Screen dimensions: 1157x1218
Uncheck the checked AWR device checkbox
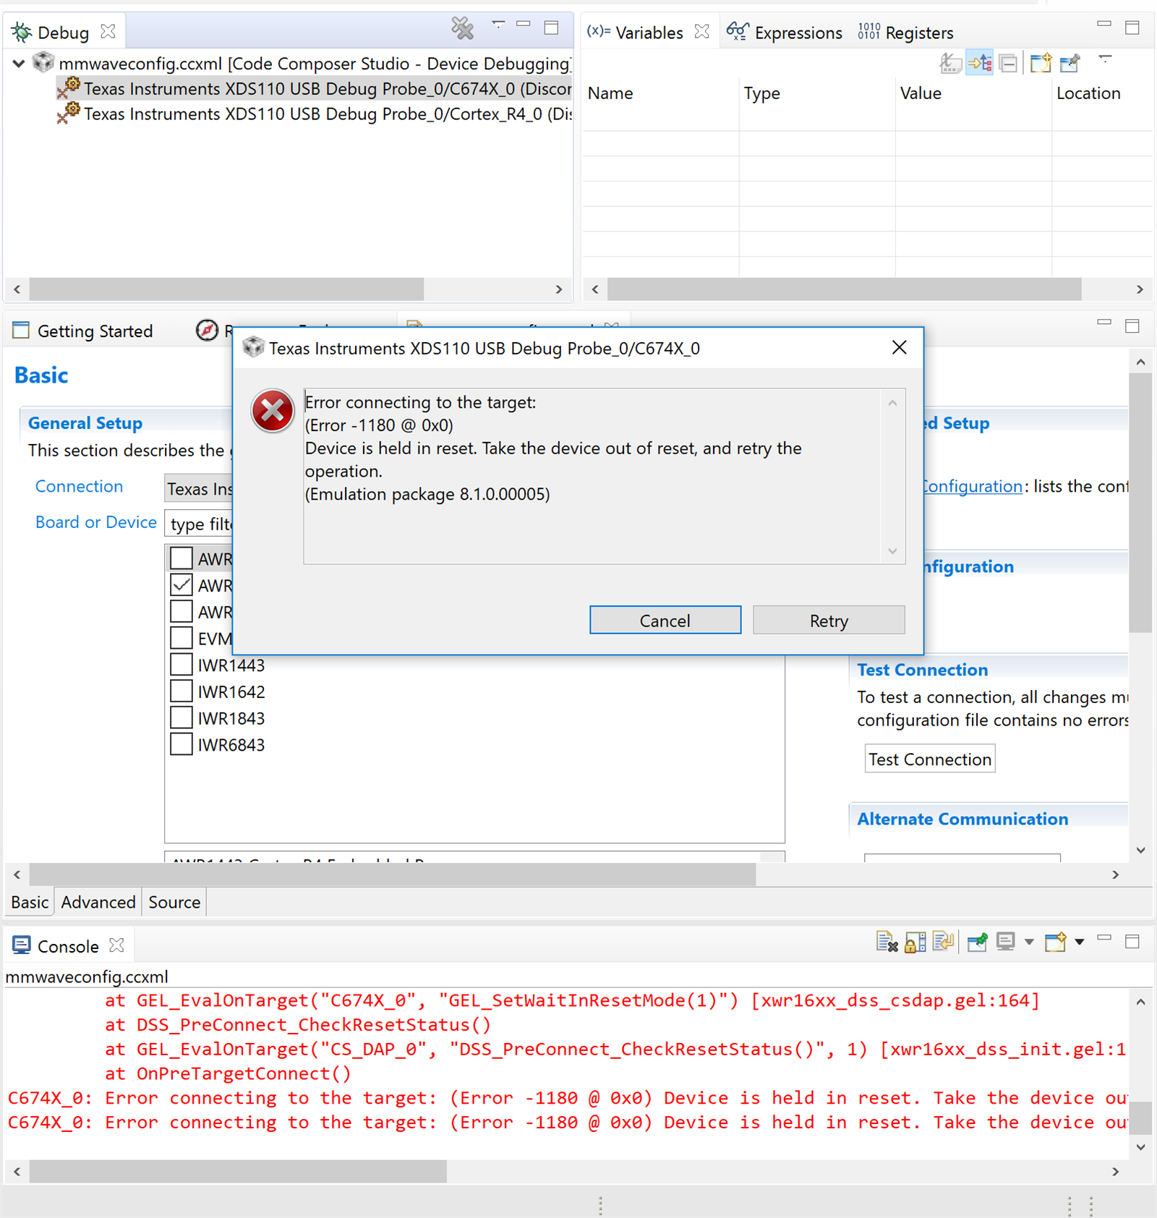(x=181, y=584)
